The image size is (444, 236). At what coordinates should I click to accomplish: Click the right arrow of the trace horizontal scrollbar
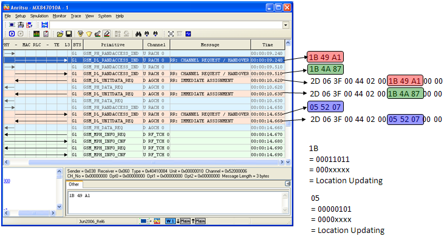tap(282, 162)
